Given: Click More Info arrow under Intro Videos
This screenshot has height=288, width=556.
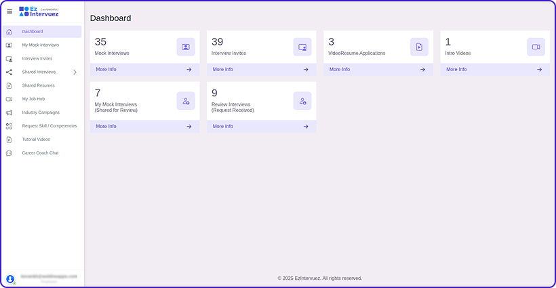Looking at the screenshot, I should click(x=539, y=69).
